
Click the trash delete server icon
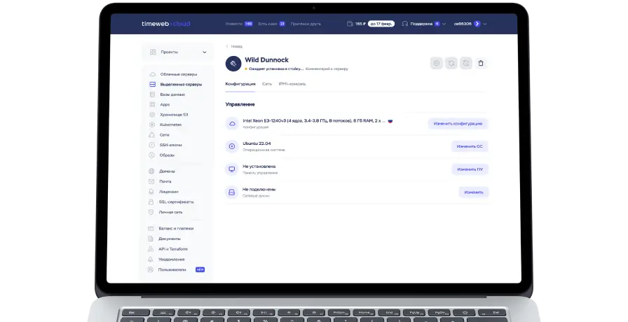tap(481, 63)
